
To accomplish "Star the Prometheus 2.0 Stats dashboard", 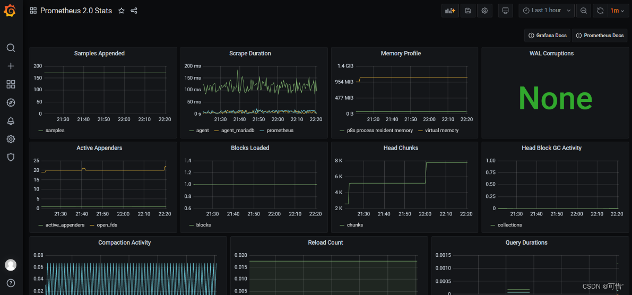I will (122, 11).
